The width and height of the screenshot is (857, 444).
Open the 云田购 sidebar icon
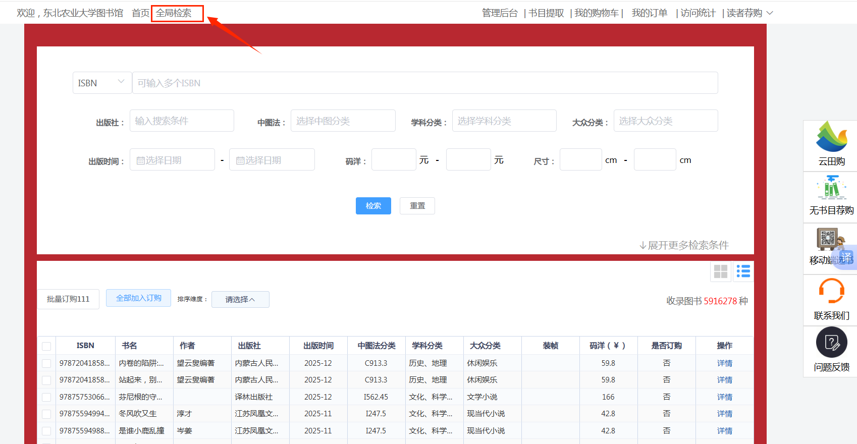(831, 137)
